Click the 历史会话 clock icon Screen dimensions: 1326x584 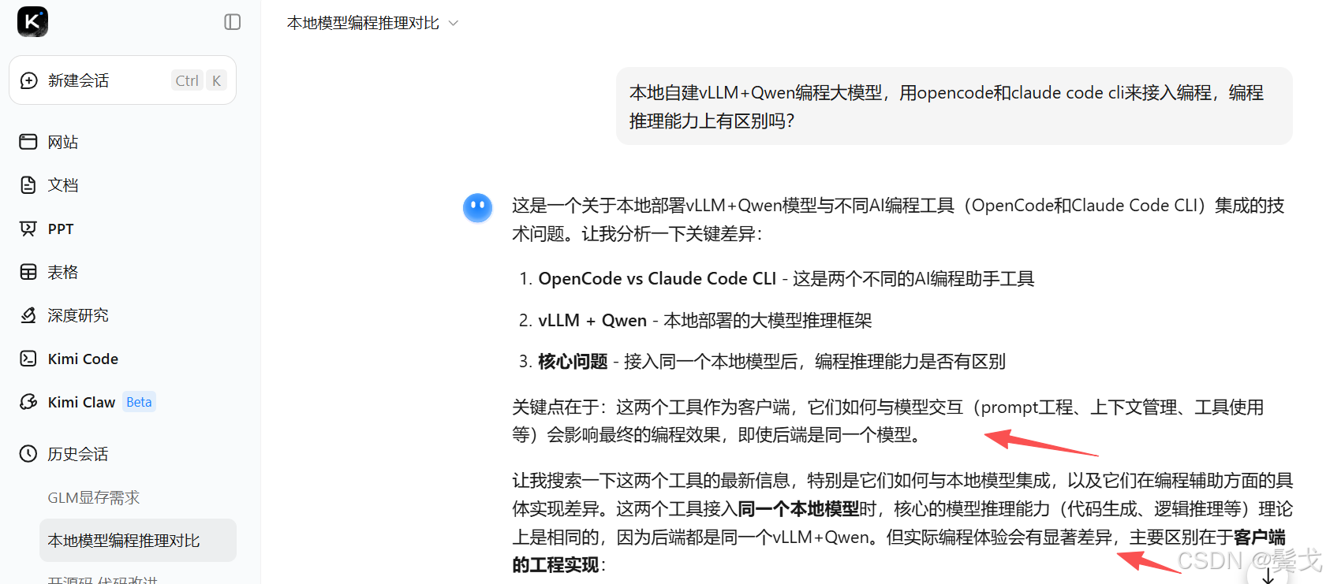click(28, 454)
